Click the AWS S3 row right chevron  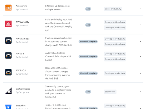140,57
